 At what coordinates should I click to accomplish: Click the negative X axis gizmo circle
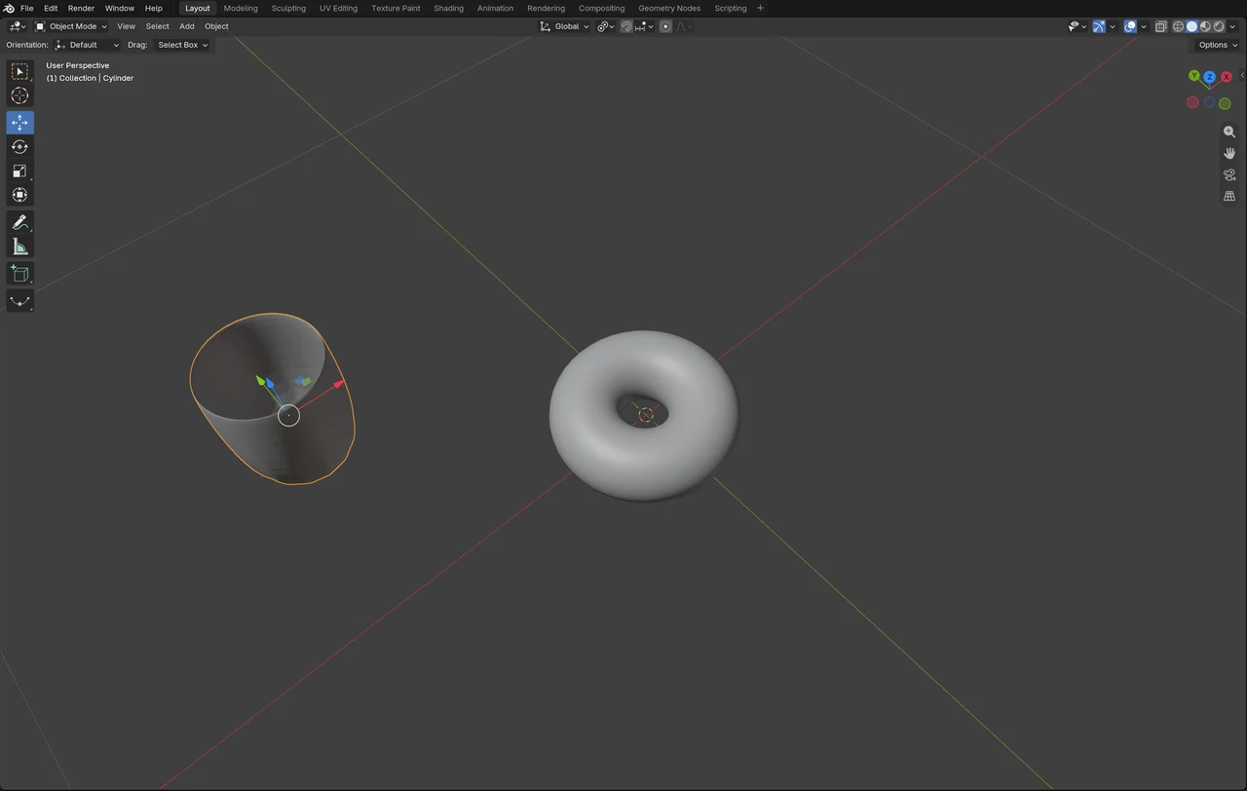pos(1192,102)
